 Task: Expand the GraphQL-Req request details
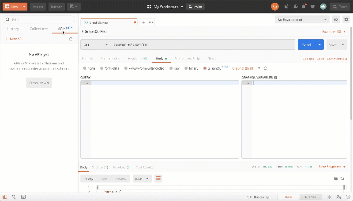click(83, 31)
